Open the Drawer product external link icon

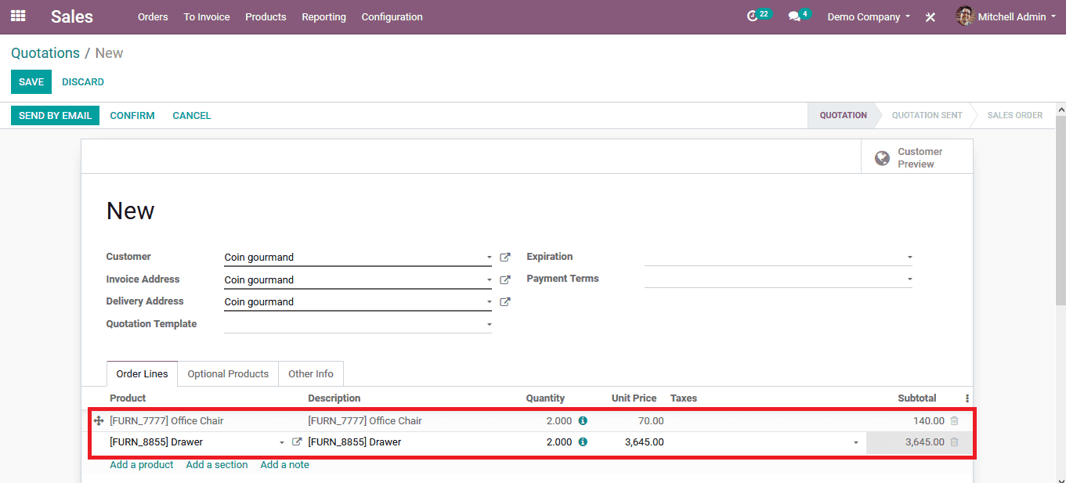coord(297,442)
